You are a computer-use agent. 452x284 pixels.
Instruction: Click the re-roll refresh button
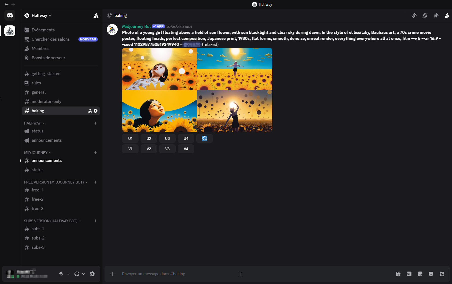(x=204, y=138)
